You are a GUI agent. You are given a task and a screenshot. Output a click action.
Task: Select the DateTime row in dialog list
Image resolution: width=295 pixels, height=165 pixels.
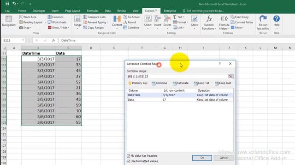coord(180,95)
